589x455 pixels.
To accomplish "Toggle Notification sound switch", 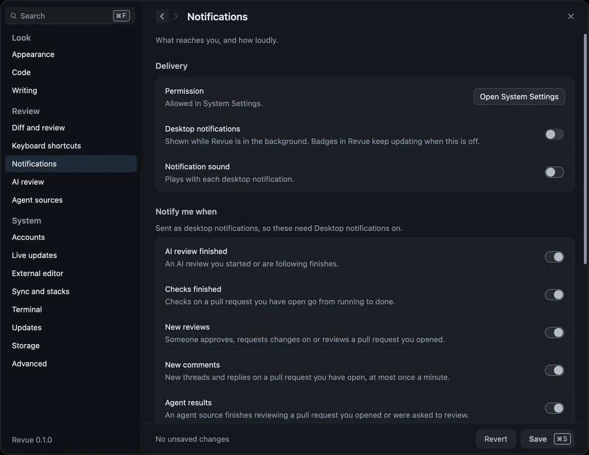I will [x=555, y=172].
